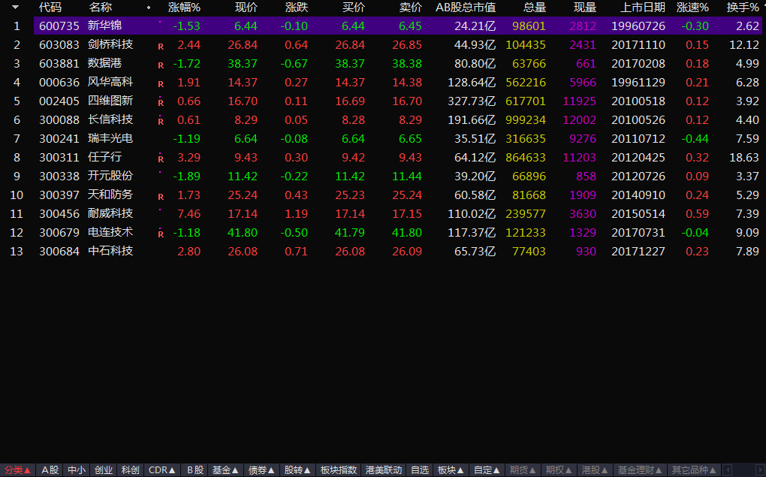Screen dimensions: 766x477
Task: Open the 港美联动 tab
Action: click(x=383, y=470)
